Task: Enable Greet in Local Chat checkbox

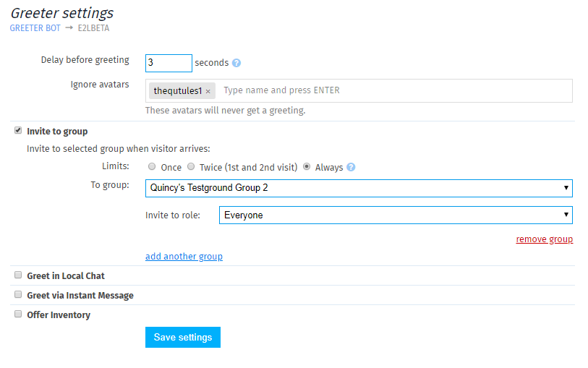Action: 18,275
